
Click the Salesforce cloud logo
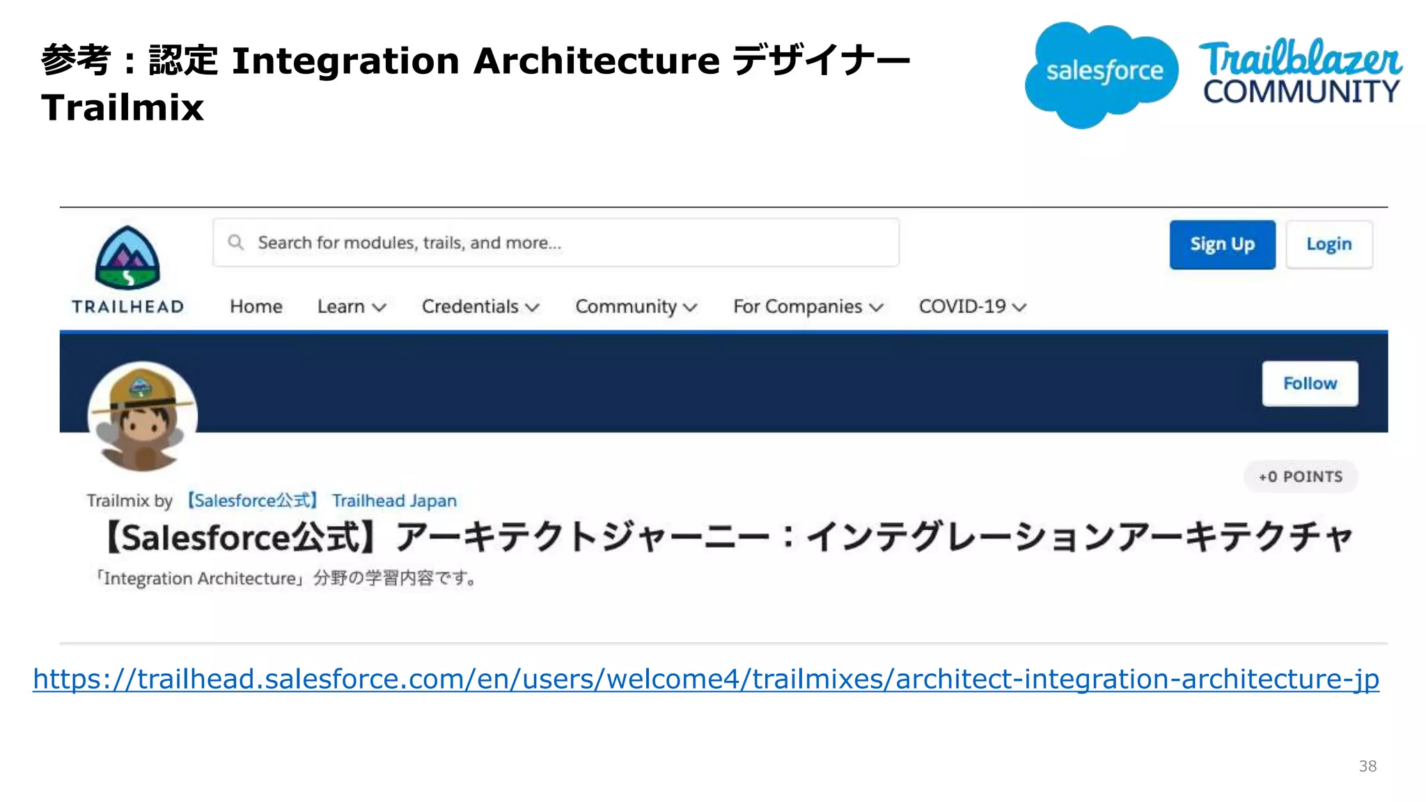click(1100, 74)
